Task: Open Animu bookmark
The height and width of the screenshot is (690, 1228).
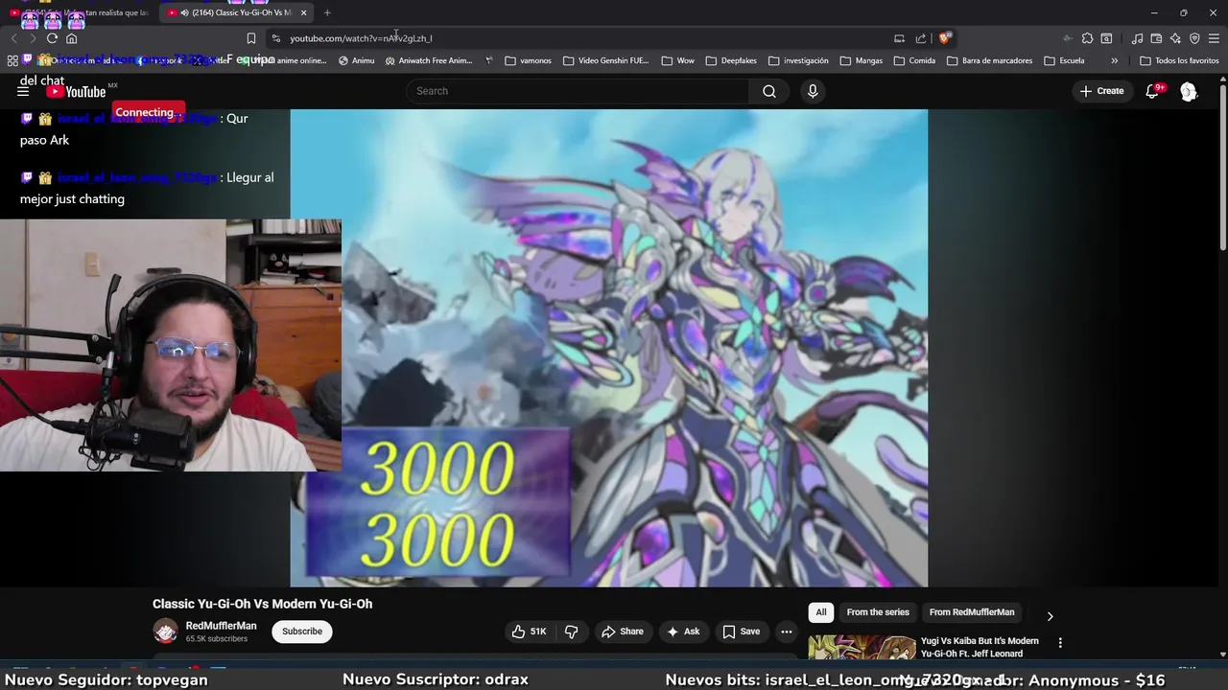Action: click(356, 60)
